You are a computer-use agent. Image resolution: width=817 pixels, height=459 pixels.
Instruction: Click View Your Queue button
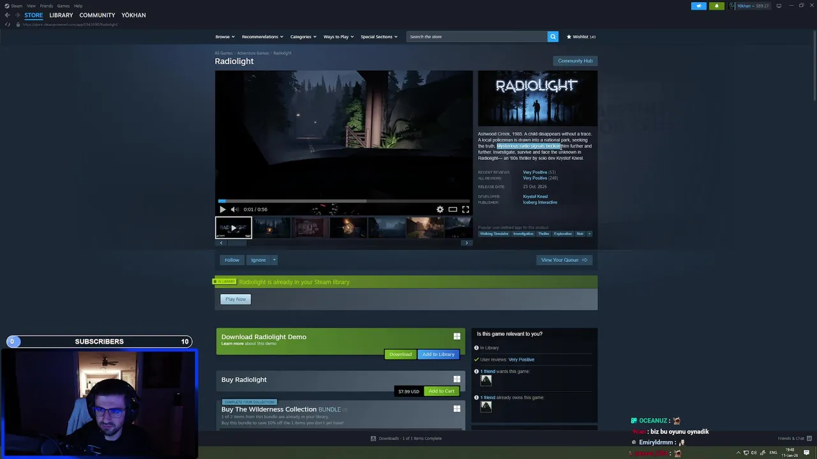564,260
